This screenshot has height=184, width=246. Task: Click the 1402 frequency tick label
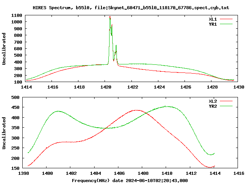click(71, 173)
